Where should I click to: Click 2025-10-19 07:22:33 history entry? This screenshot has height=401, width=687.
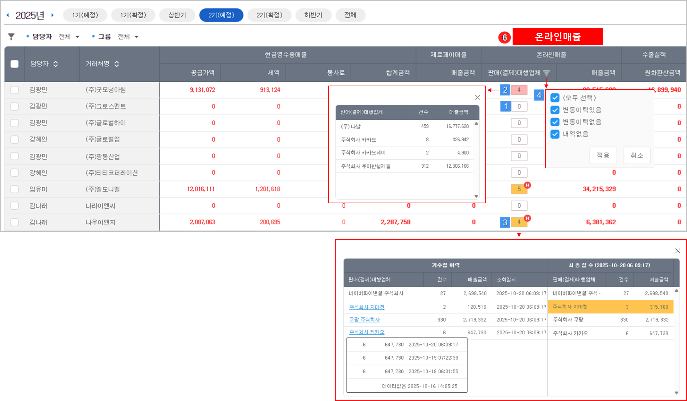pos(407,358)
